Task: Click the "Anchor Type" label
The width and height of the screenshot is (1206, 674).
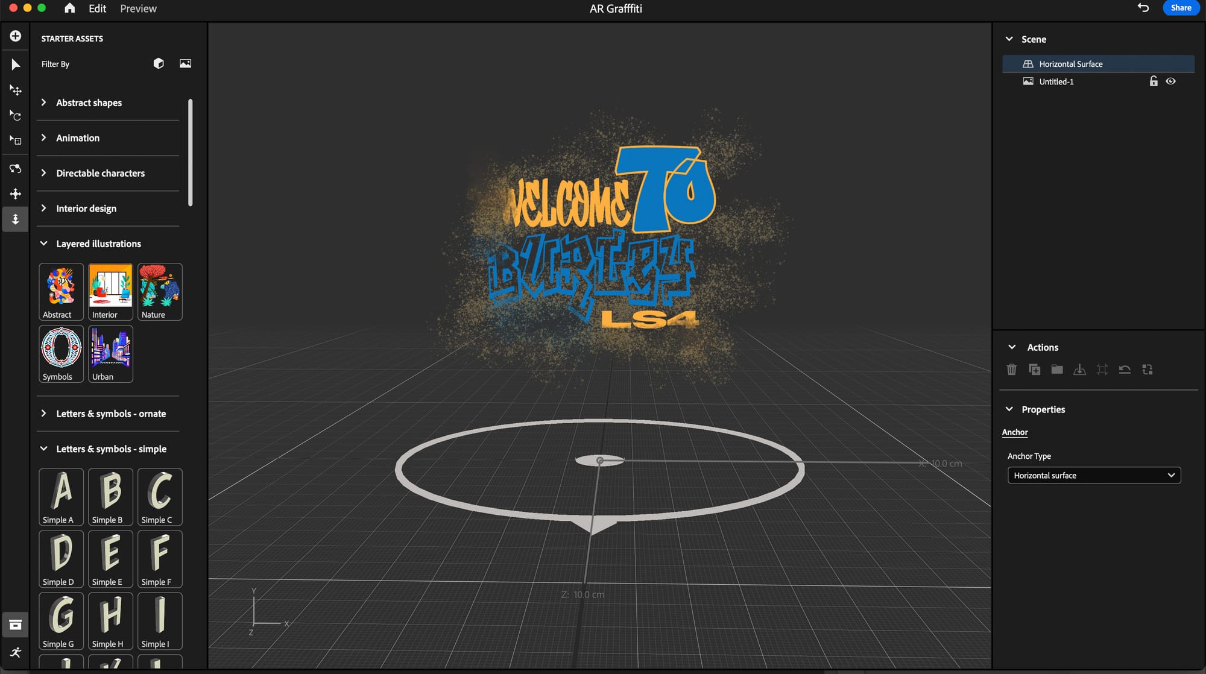Action: [1029, 456]
